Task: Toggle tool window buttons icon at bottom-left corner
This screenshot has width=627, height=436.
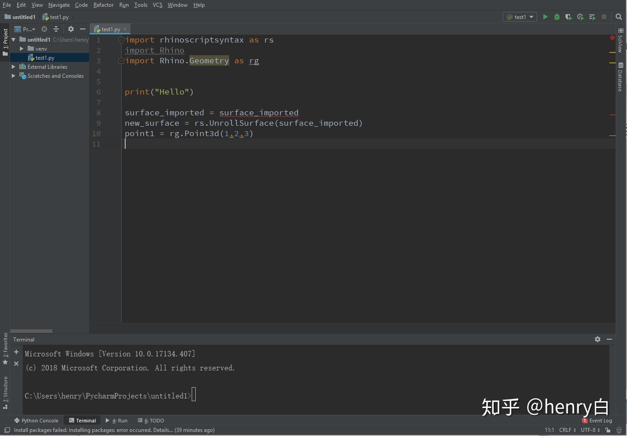Action: (x=7, y=430)
